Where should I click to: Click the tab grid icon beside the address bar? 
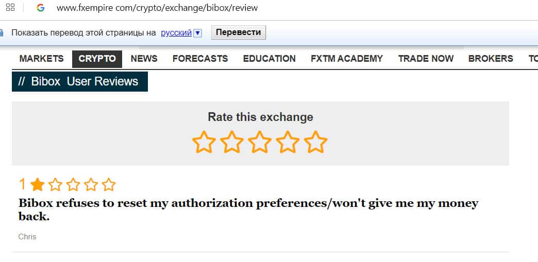point(10,8)
